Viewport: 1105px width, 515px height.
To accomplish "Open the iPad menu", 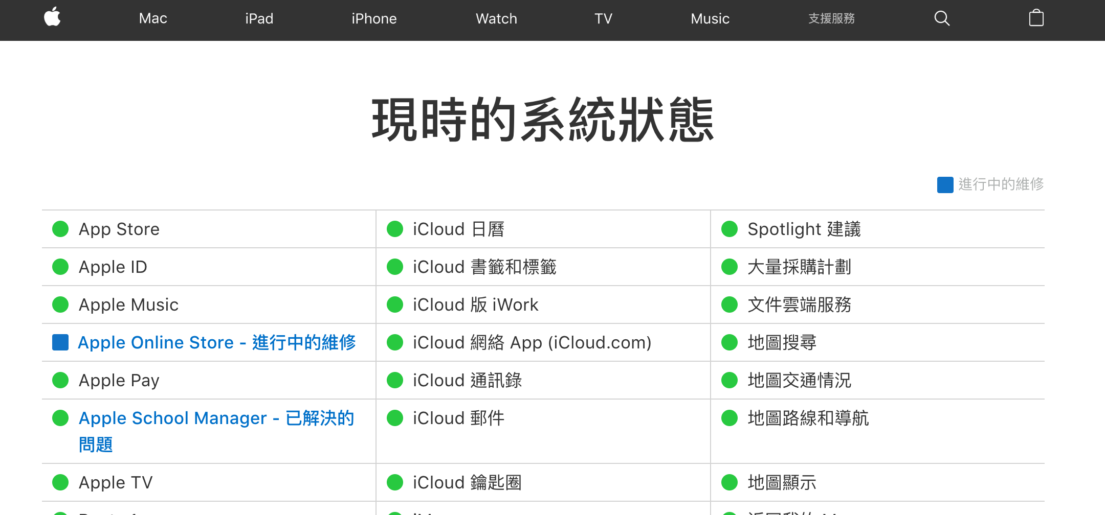I will click(x=259, y=18).
